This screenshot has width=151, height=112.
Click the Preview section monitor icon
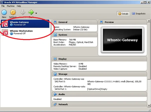tap(101, 22)
